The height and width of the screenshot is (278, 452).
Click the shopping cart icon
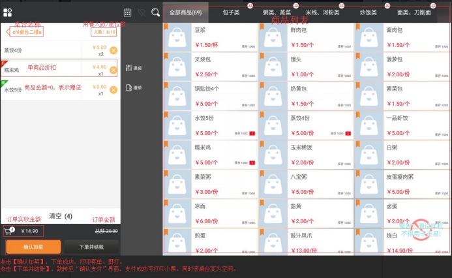pos(10,230)
